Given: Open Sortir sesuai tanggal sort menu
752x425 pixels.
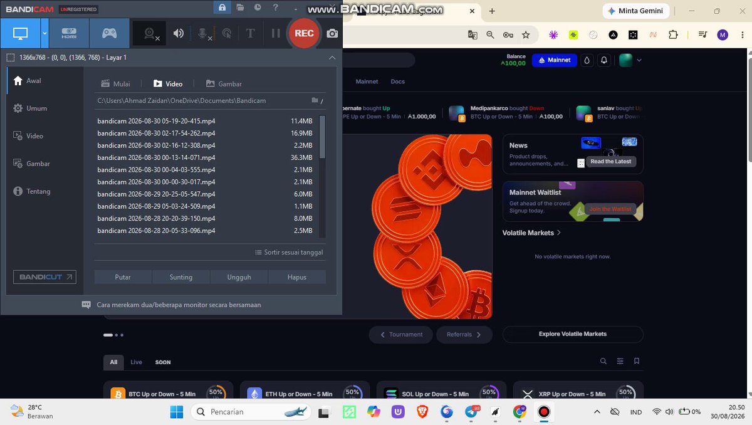Looking at the screenshot, I should 289,253.
